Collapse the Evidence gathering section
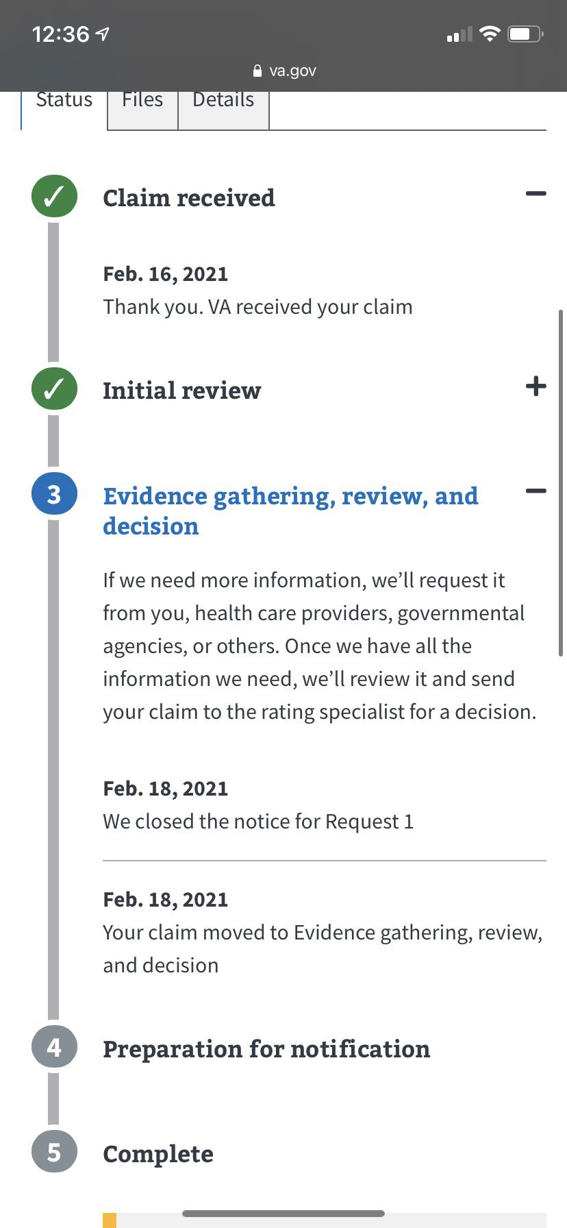The height and width of the screenshot is (1228, 567). pyautogui.click(x=535, y=491)
